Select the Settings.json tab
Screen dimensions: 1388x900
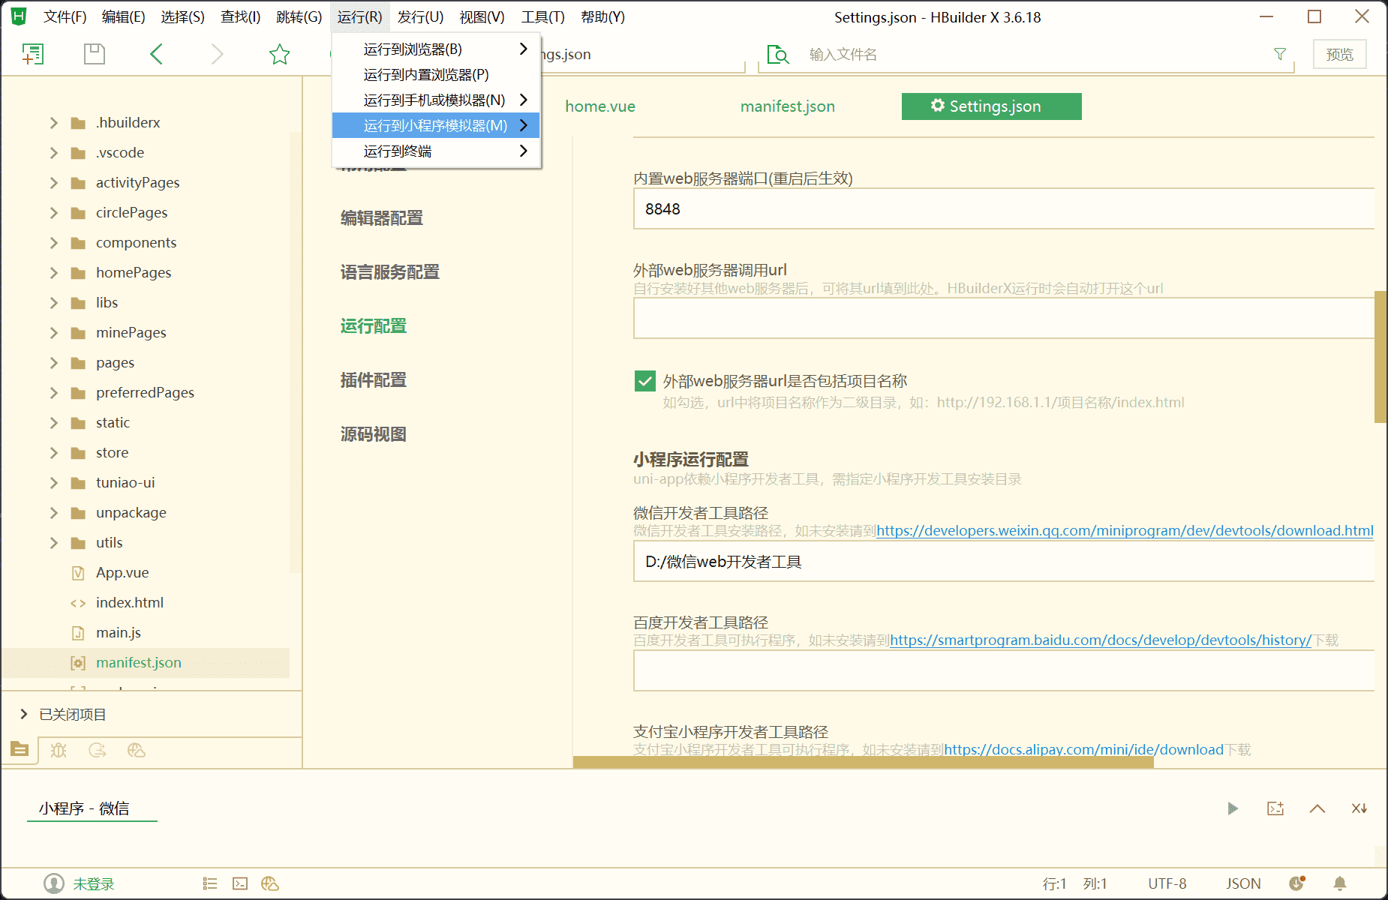[x=992, y=106]
